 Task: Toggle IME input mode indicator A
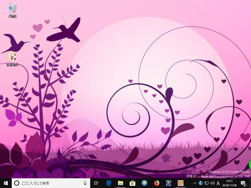[218, 183]
